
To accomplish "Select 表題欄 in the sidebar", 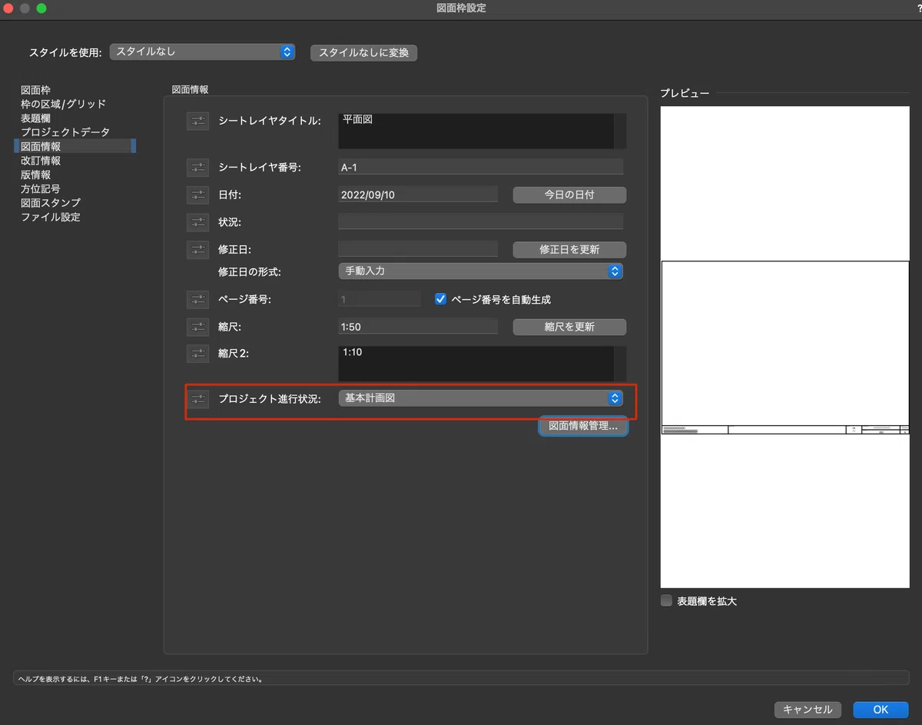I will coord(36,118).
